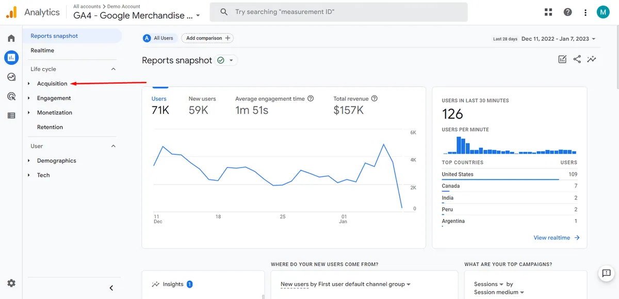Image resolution: width=619 pixels, height=299 pixels.
Task: Open the Configure icon in left rail
Action: [11, 115]
